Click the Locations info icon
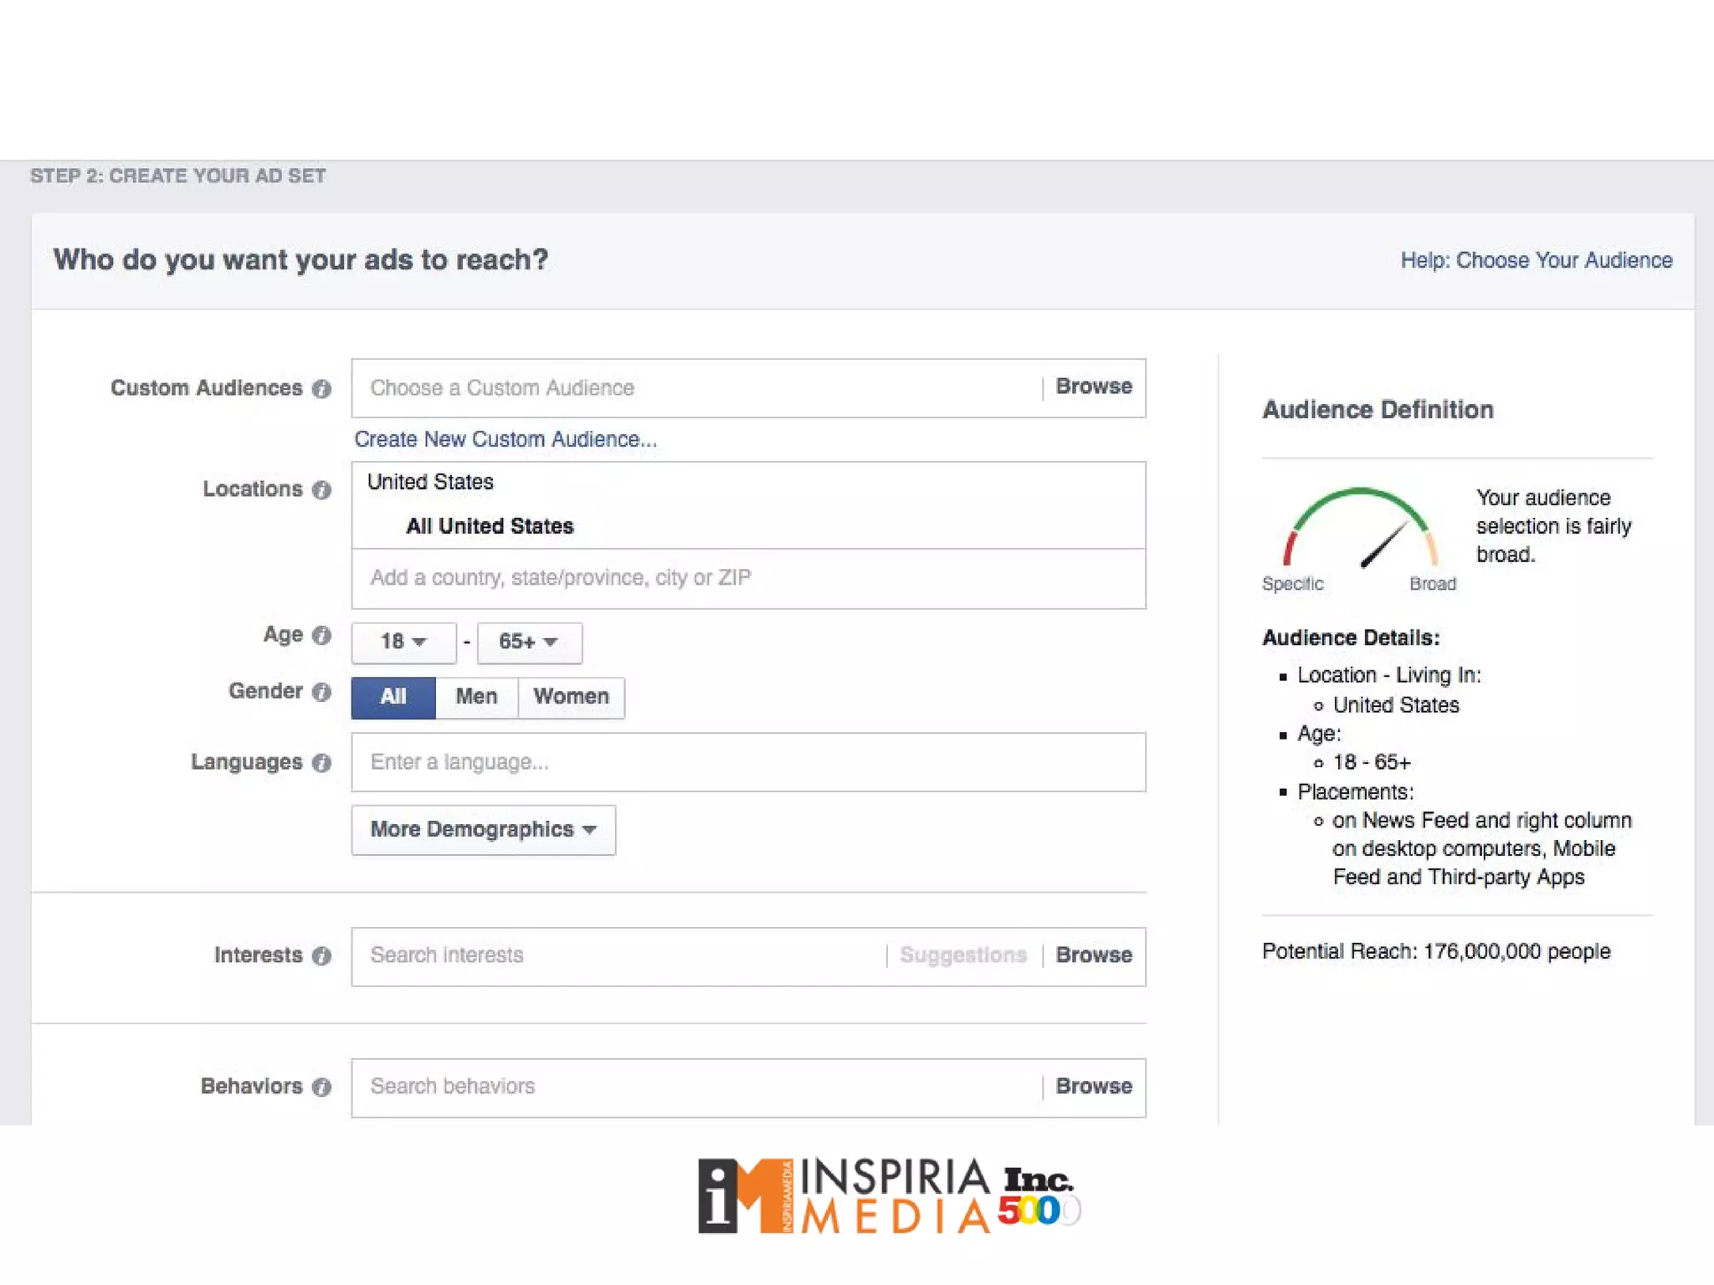The height and width of the screenshot is (1285, 1714). point(321,490)
